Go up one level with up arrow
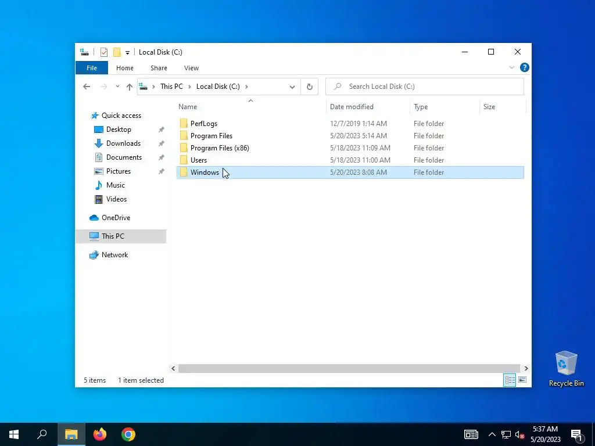Viewport: 595px width, 446px height. (x=130, y=87)
